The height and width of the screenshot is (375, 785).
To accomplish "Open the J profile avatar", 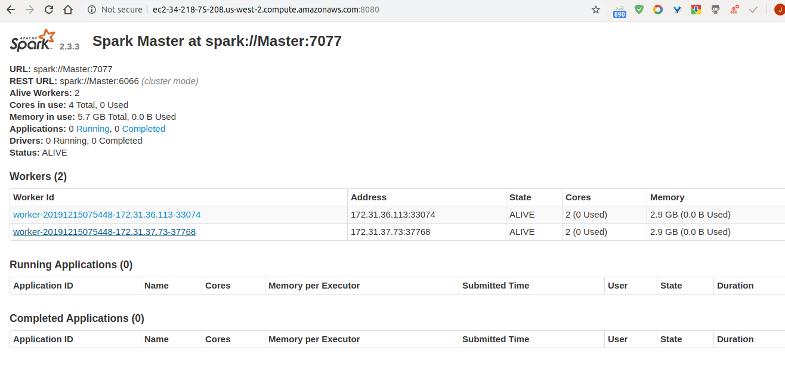I will (779, 10).
